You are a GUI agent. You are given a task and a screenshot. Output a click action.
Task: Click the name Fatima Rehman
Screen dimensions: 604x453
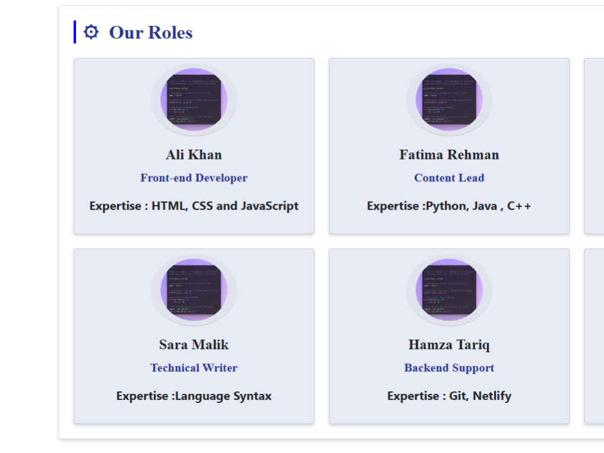tap(449, 155)
